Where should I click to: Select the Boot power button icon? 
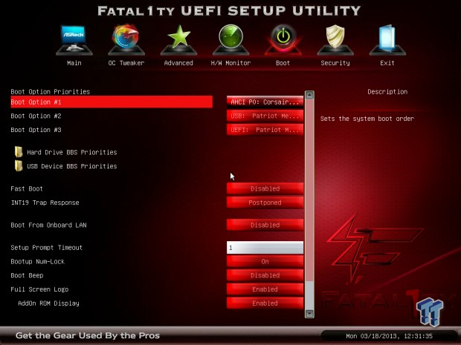[x=283, y=40]
